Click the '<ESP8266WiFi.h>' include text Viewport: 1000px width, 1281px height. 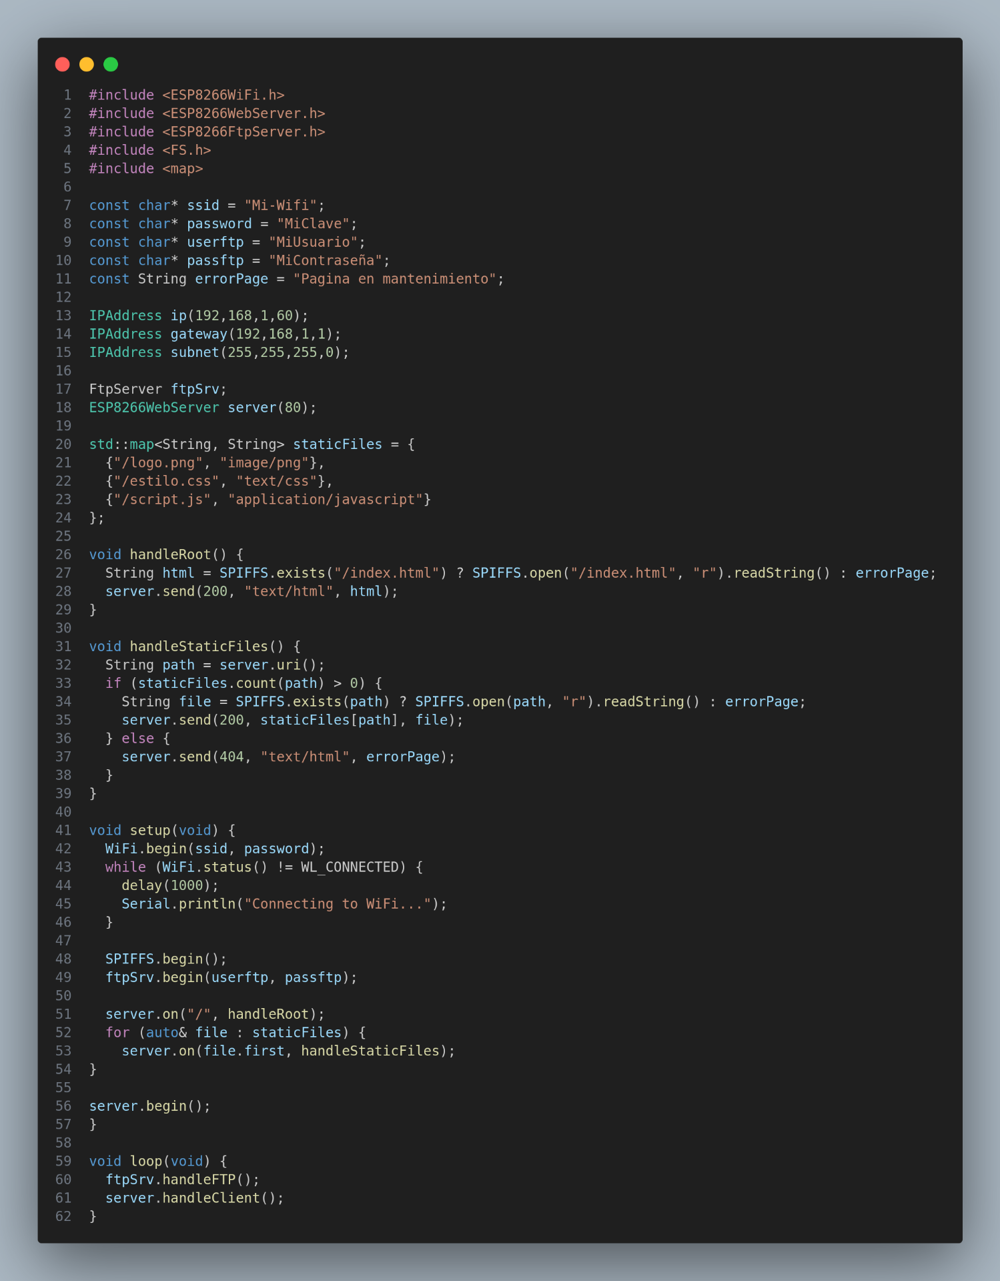point(223,95)
